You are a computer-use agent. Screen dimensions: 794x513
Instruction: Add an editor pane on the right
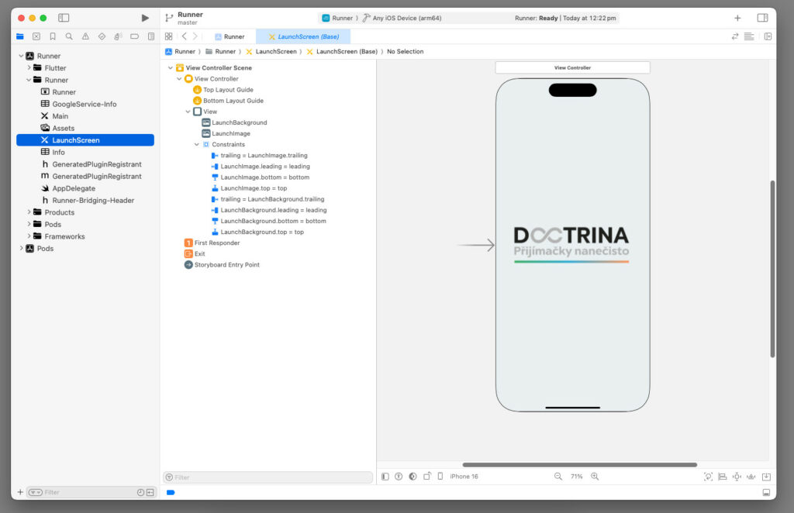768,36
